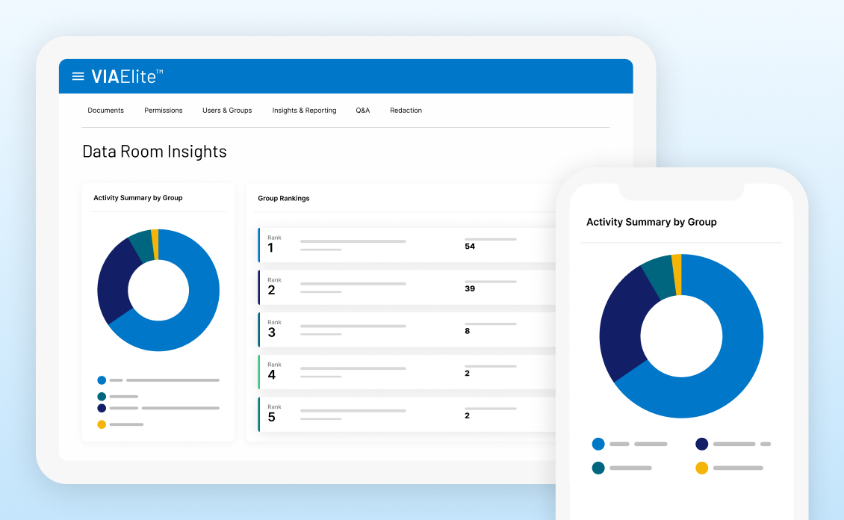The image size is (844, 520).
Task: Open the Users & Groups section
Action: (x=227, y=110)
